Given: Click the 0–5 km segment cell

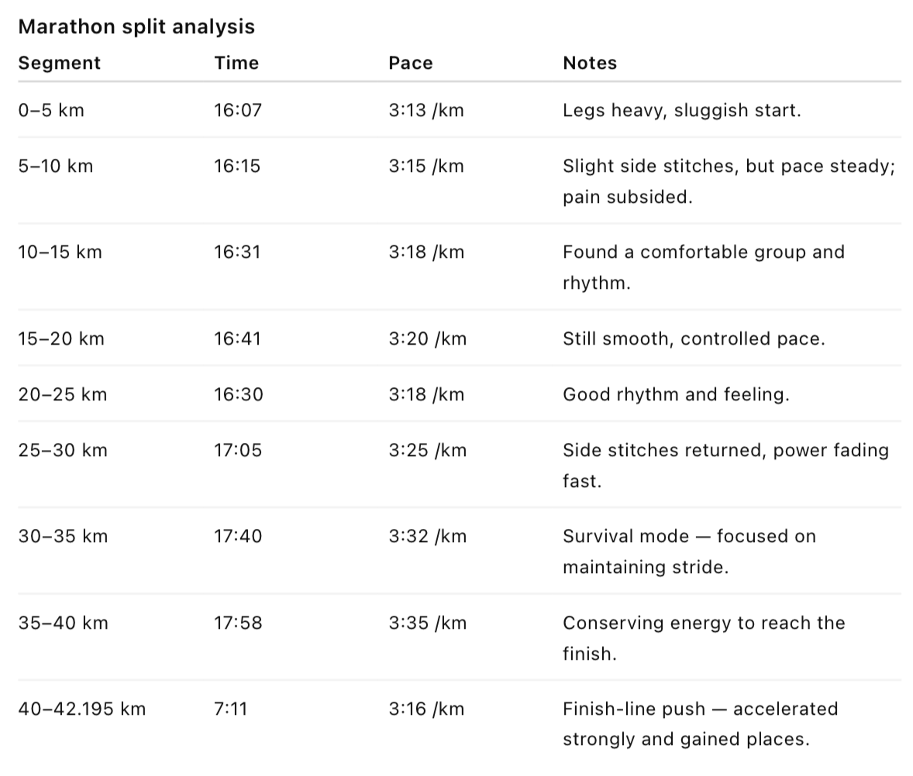Looking at the screenshot, I should [51, 110].
